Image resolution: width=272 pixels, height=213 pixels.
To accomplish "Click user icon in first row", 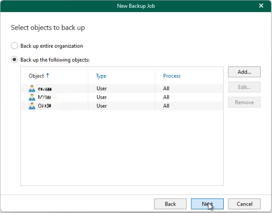I will 32,88.
